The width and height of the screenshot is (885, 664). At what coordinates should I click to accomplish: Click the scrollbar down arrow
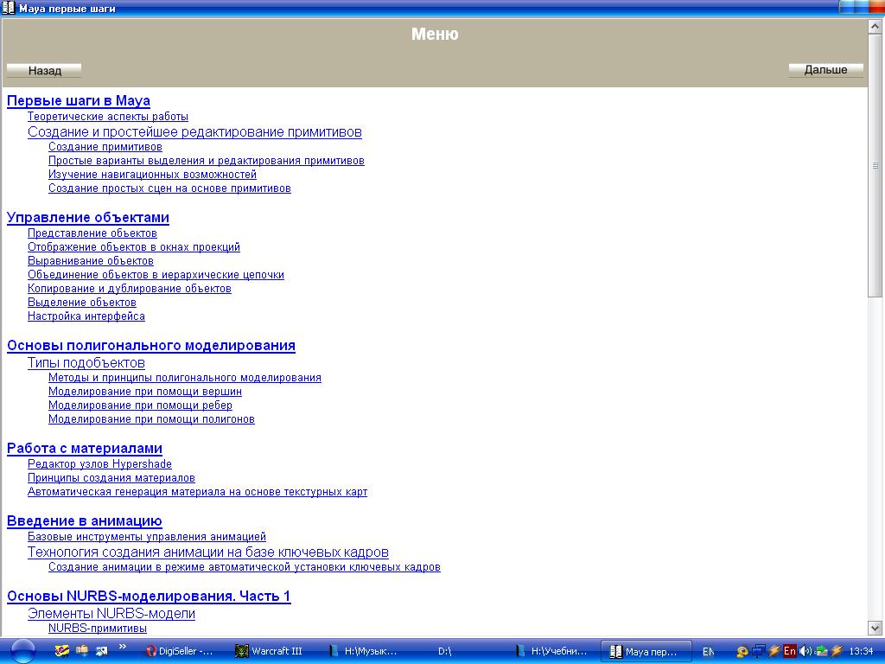[x=875, y=628]
